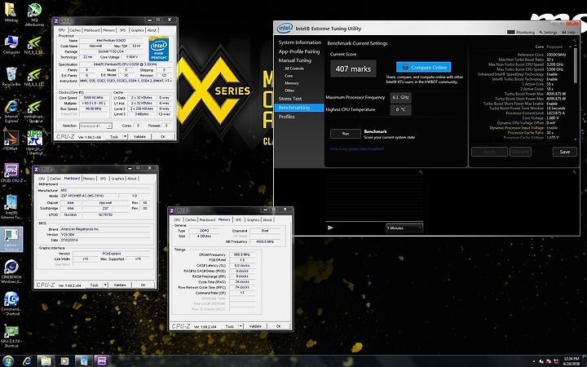This screenshot has height=367, width=587.
Task: Open Manual Tuning in the XTU sidebar
Action: tap(294, 60)
